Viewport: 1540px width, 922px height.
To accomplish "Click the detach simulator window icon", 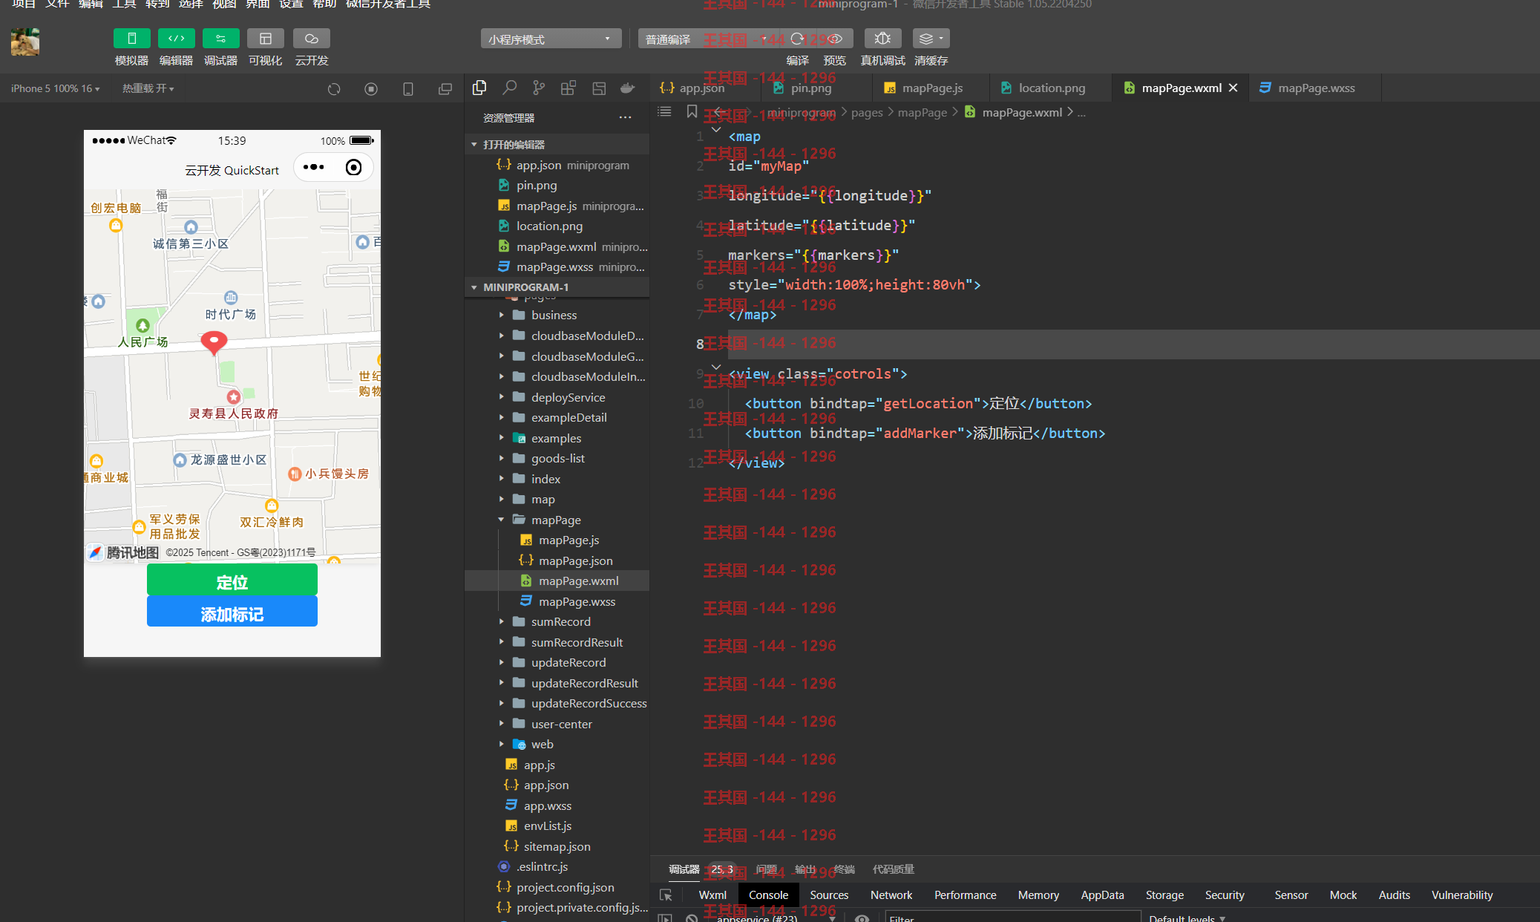I will (x=445, y=89).
